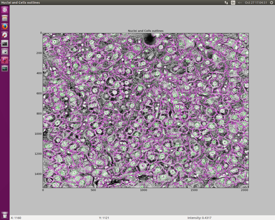Click the y-axis tick label 400
Image resolution: width=275 pixels, height=220 pixels.
click(39, 73)
